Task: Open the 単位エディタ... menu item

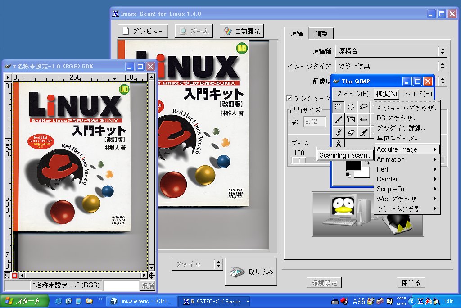Action: pyautogui.click(x=407, y=138)
